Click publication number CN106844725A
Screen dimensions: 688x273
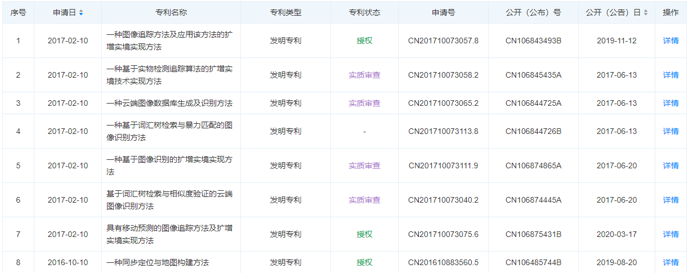(x=533, y=103)
